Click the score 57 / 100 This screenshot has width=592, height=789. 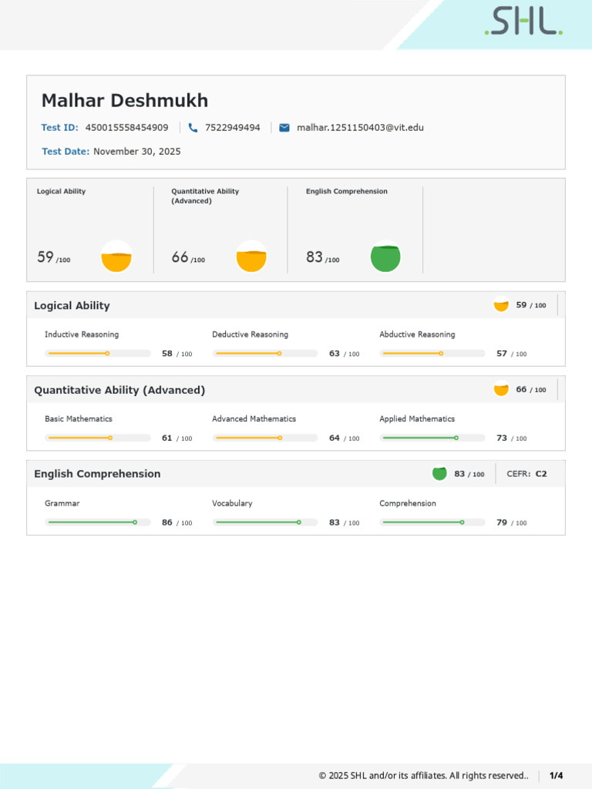point(512,354)
